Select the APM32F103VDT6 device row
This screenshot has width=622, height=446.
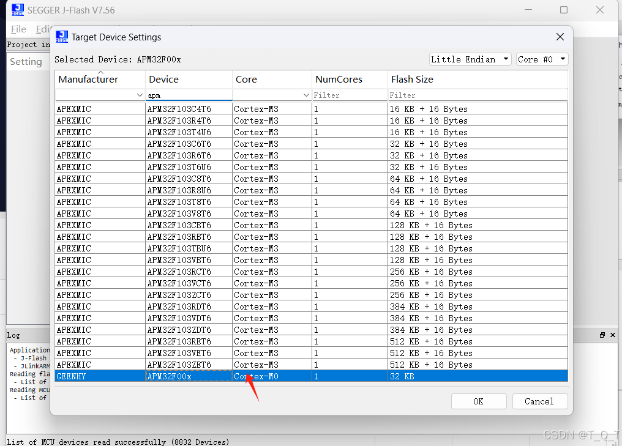point(312,318)
